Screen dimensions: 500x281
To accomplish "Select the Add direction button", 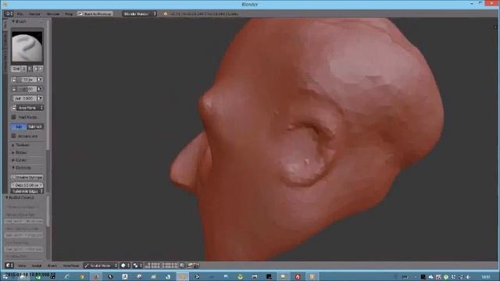I will pos(19,126).
